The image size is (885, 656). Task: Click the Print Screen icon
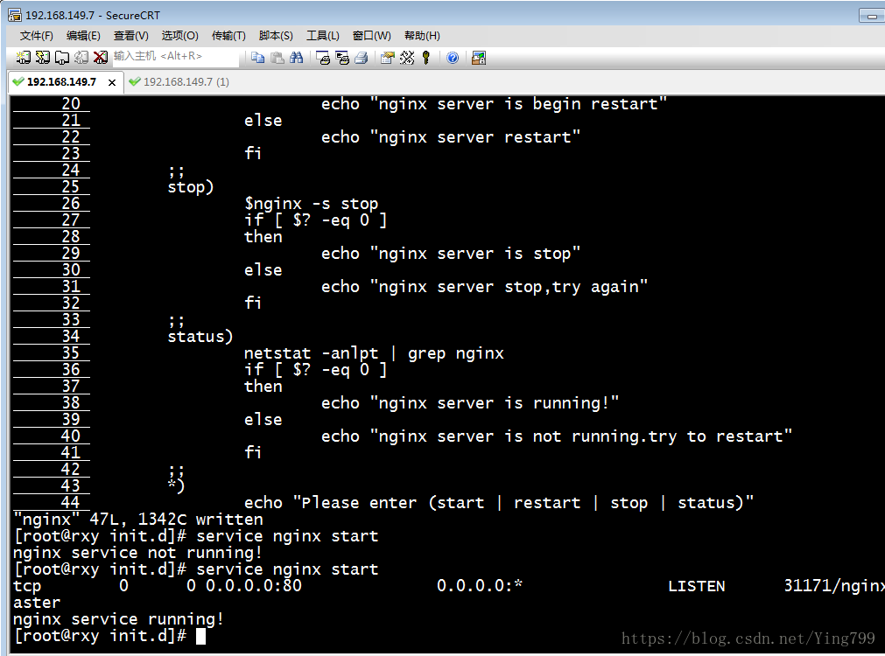point(323,57)
